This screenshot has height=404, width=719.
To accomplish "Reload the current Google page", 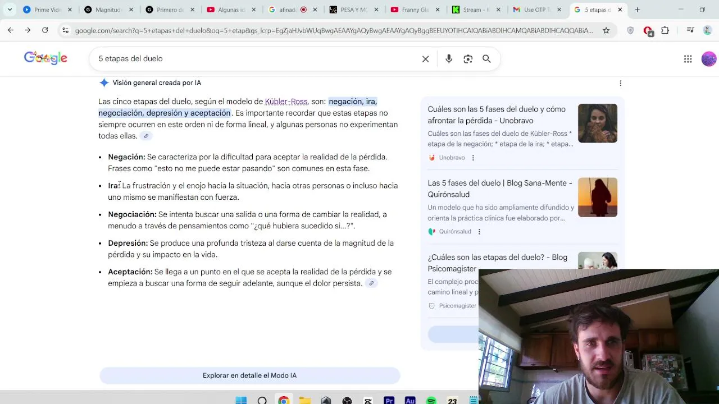I will (45, 30).
